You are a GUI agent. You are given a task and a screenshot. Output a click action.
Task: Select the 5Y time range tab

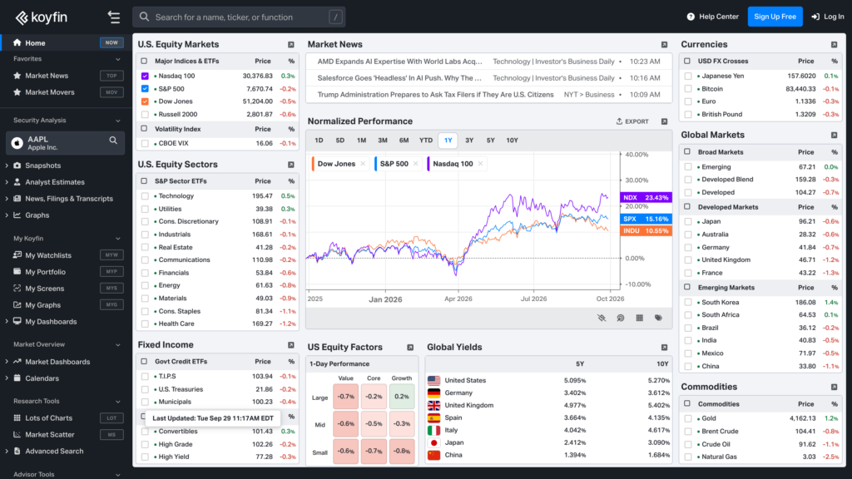coord(491,141)
